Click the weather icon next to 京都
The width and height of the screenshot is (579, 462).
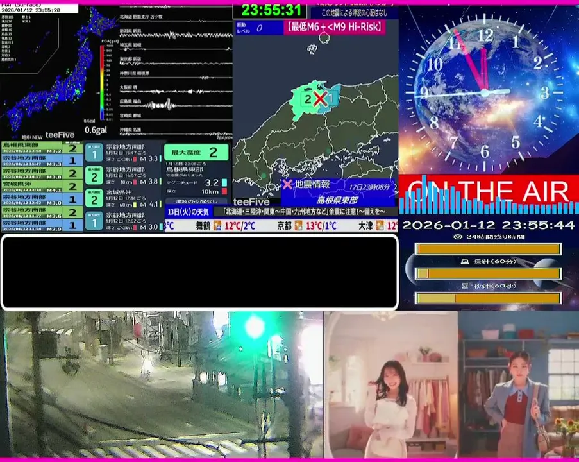pyautogui.click(x=298, y=225)
